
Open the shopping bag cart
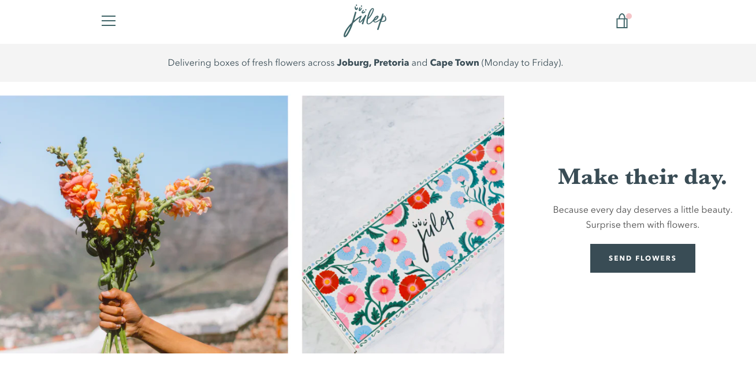click(x=621, y=22)
